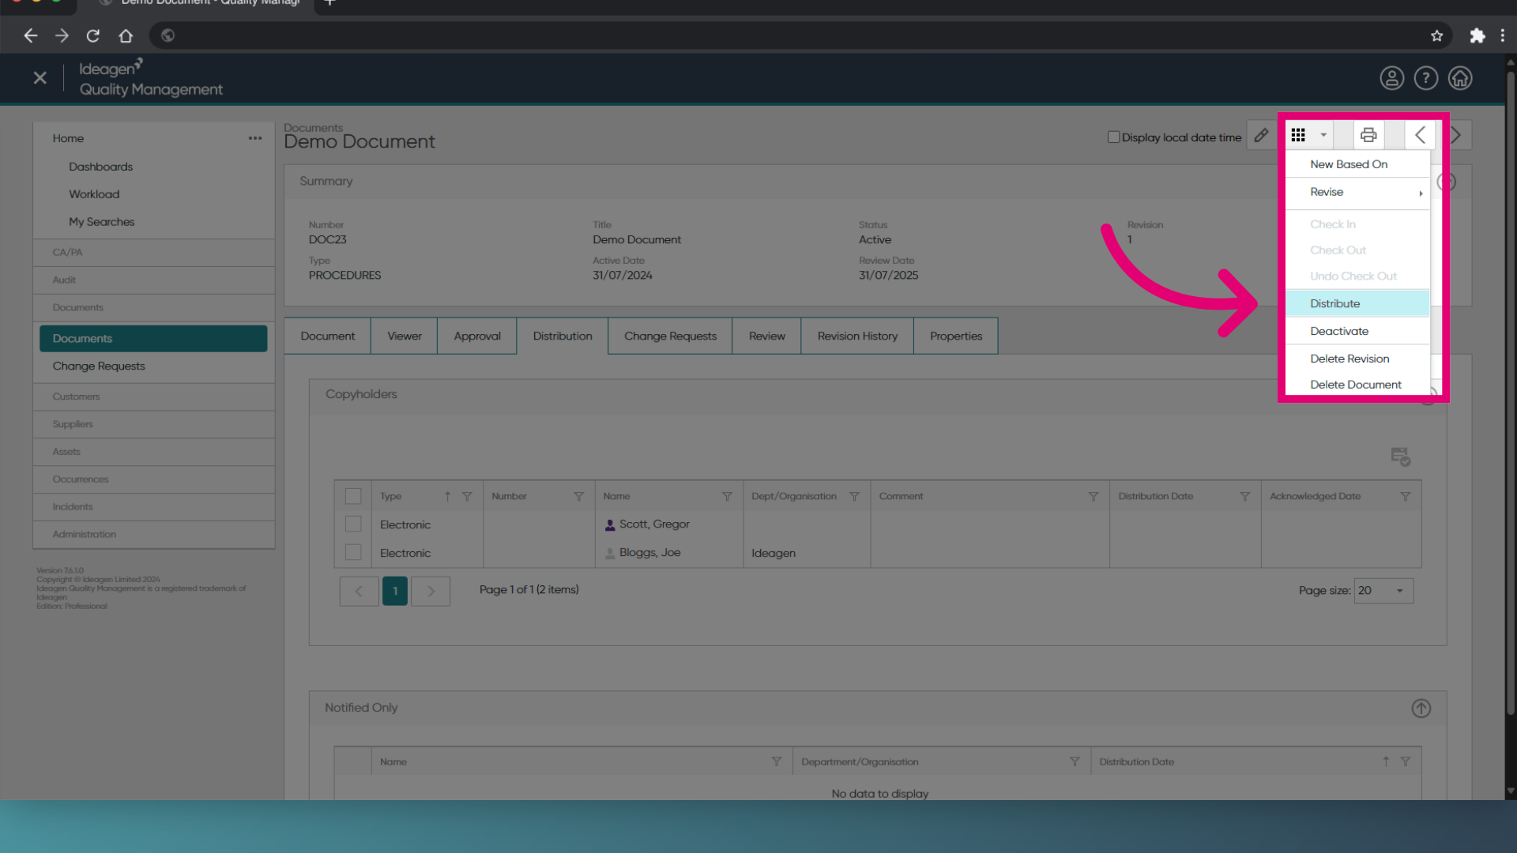Click the browser back arrow
Viewport: 1517px width, 853px height.
coord(31,36)
